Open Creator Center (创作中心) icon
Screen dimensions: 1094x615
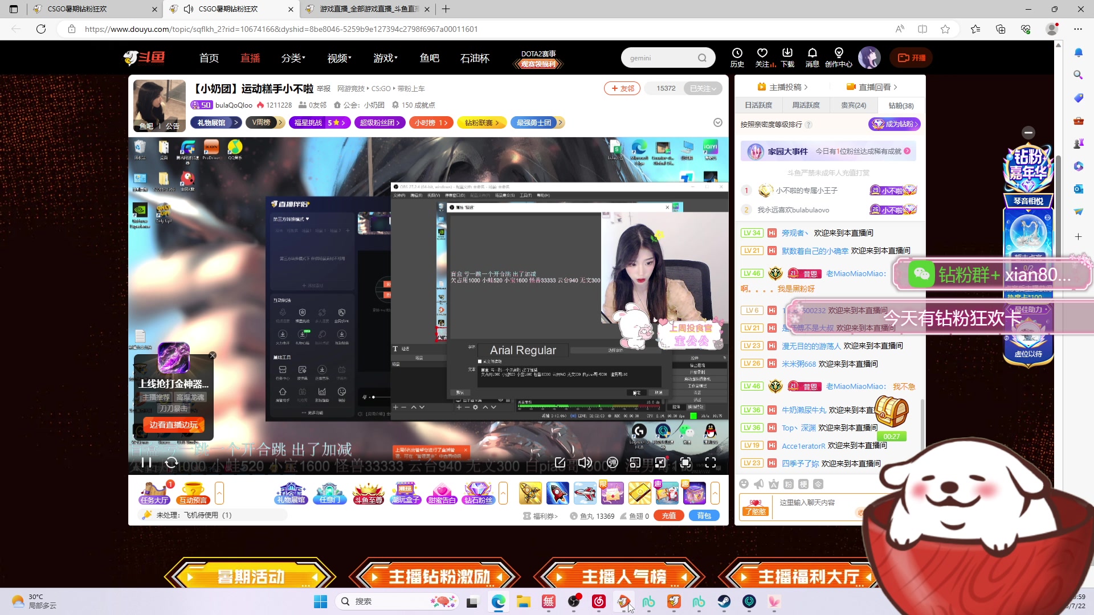tap(839, 58)
